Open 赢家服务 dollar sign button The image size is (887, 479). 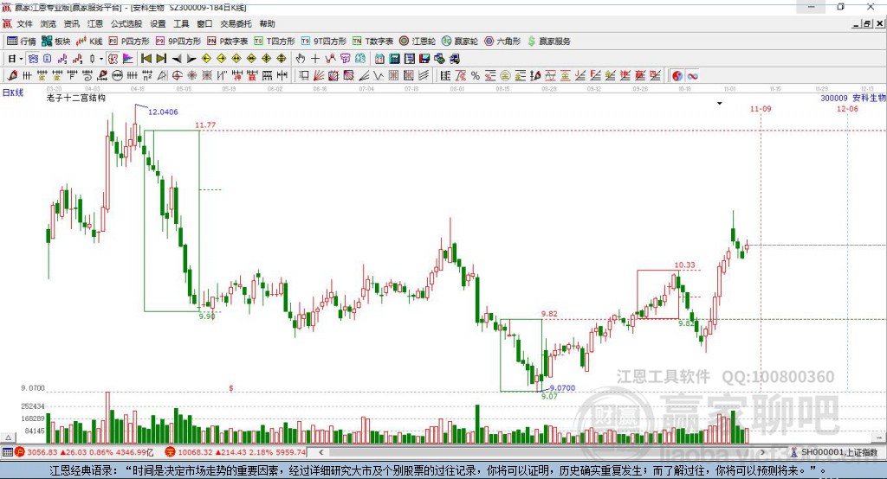click(x=549, y=42)
